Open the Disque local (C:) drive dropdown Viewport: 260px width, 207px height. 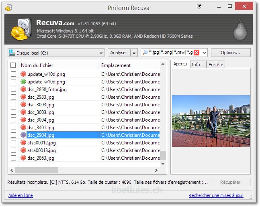coord(101,53)
